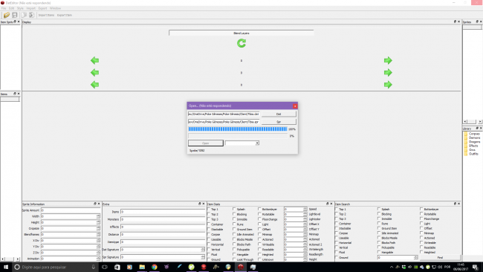
Task: Expand the combo box beside Open button
Action: coord(257,143)
